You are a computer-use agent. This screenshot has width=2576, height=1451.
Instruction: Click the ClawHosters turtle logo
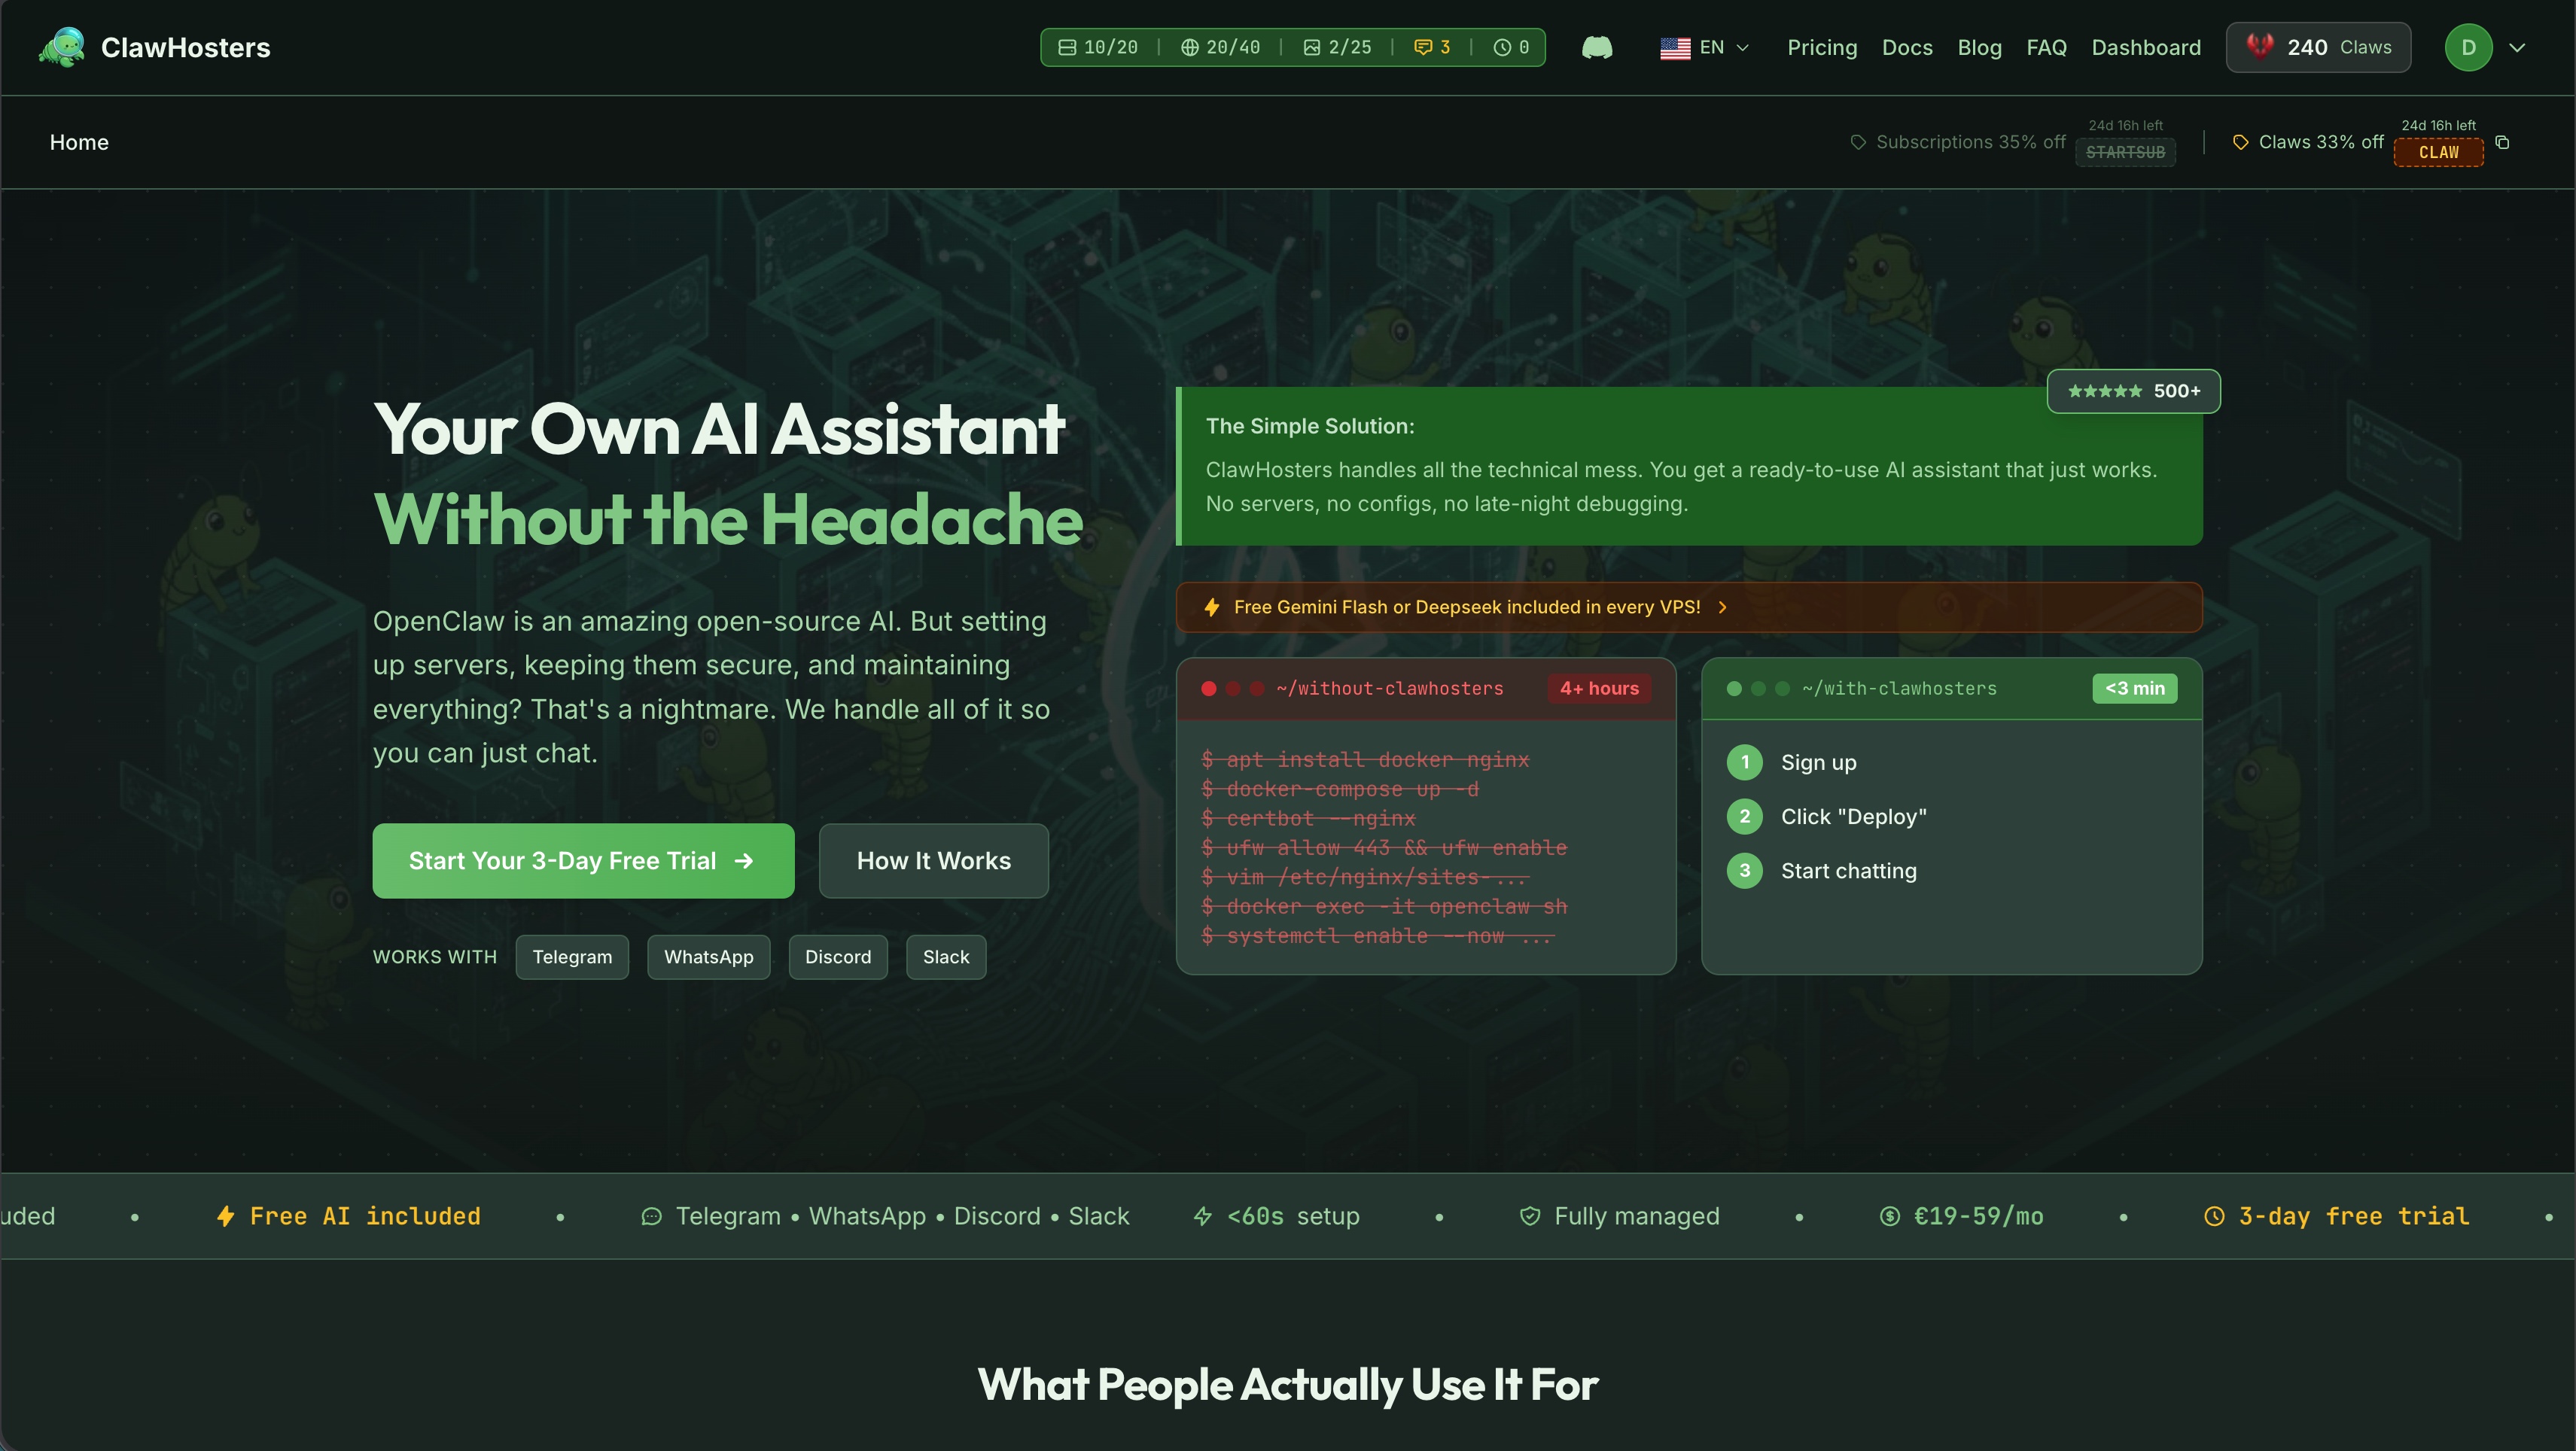[x=62, y=47]
